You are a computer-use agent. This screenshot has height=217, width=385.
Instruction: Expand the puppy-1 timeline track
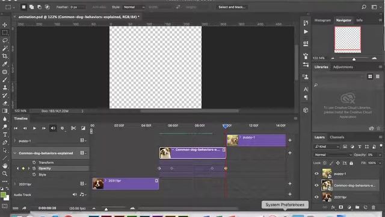click(15, 140)
